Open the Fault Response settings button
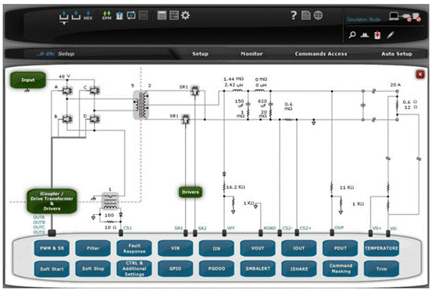 tap(134, 248)
